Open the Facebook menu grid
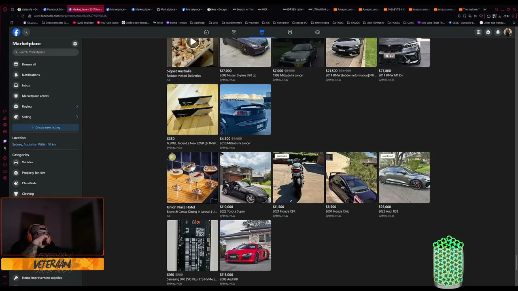 point(478,32)
